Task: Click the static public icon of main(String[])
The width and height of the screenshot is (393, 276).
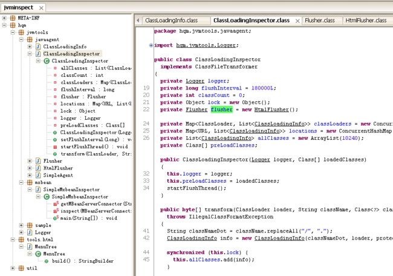Action: (56, 218)
